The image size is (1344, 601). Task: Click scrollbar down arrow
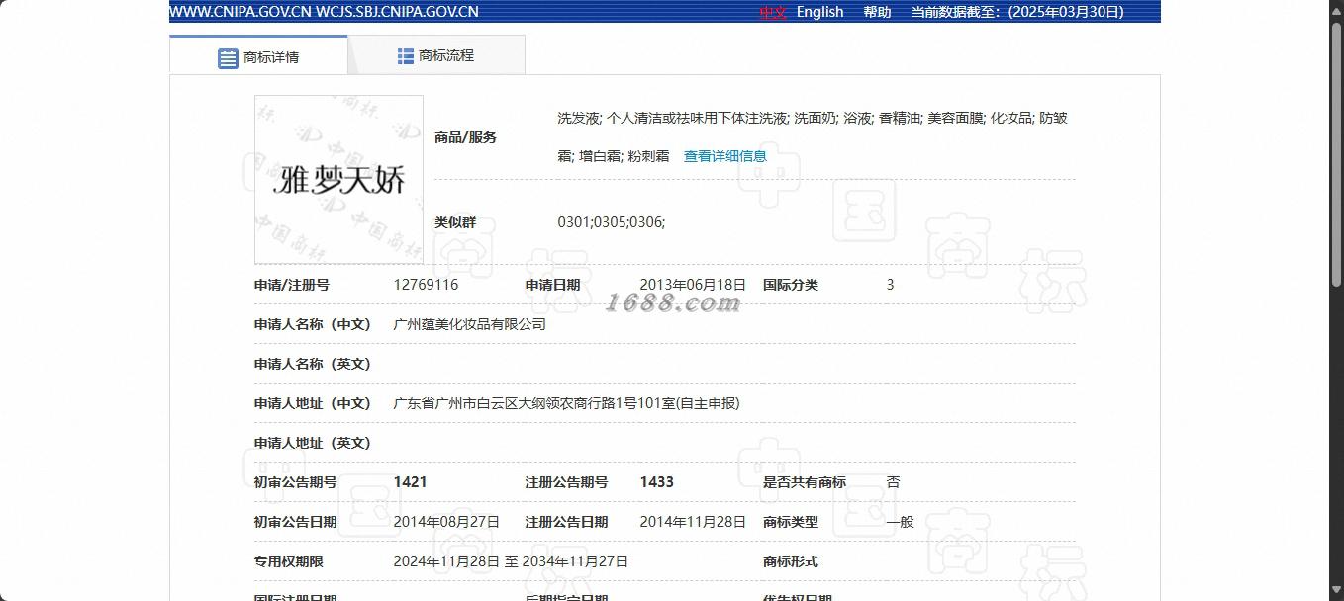click(1335, 592)
